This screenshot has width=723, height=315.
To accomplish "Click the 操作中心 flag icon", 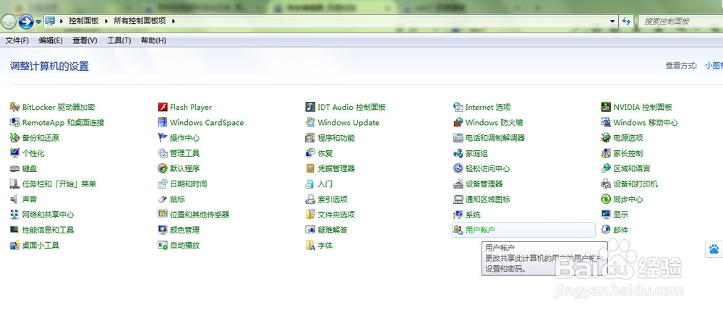I will [162, 138].
